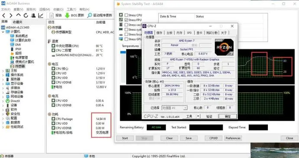Open the line chart toolbar icon

pyautogui.click(x=41, y=15)
